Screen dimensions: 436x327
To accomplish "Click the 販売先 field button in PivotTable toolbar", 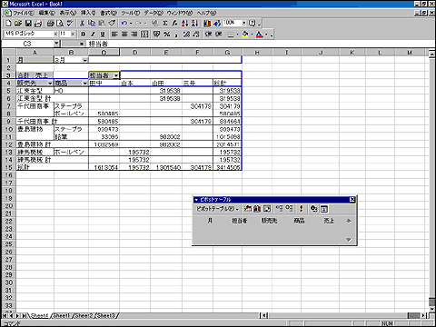I will tap(269, 221).
